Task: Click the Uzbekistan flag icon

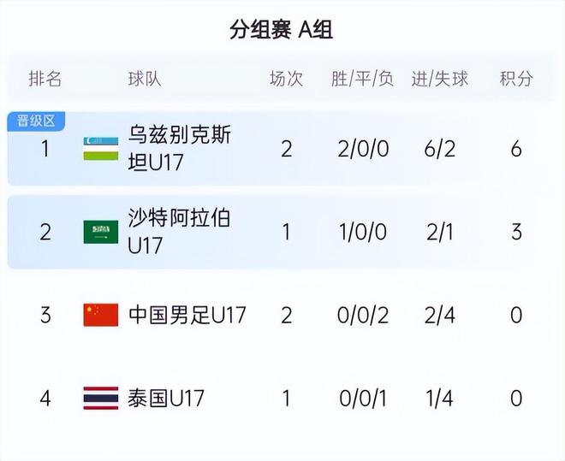Action: click(100, 149)
